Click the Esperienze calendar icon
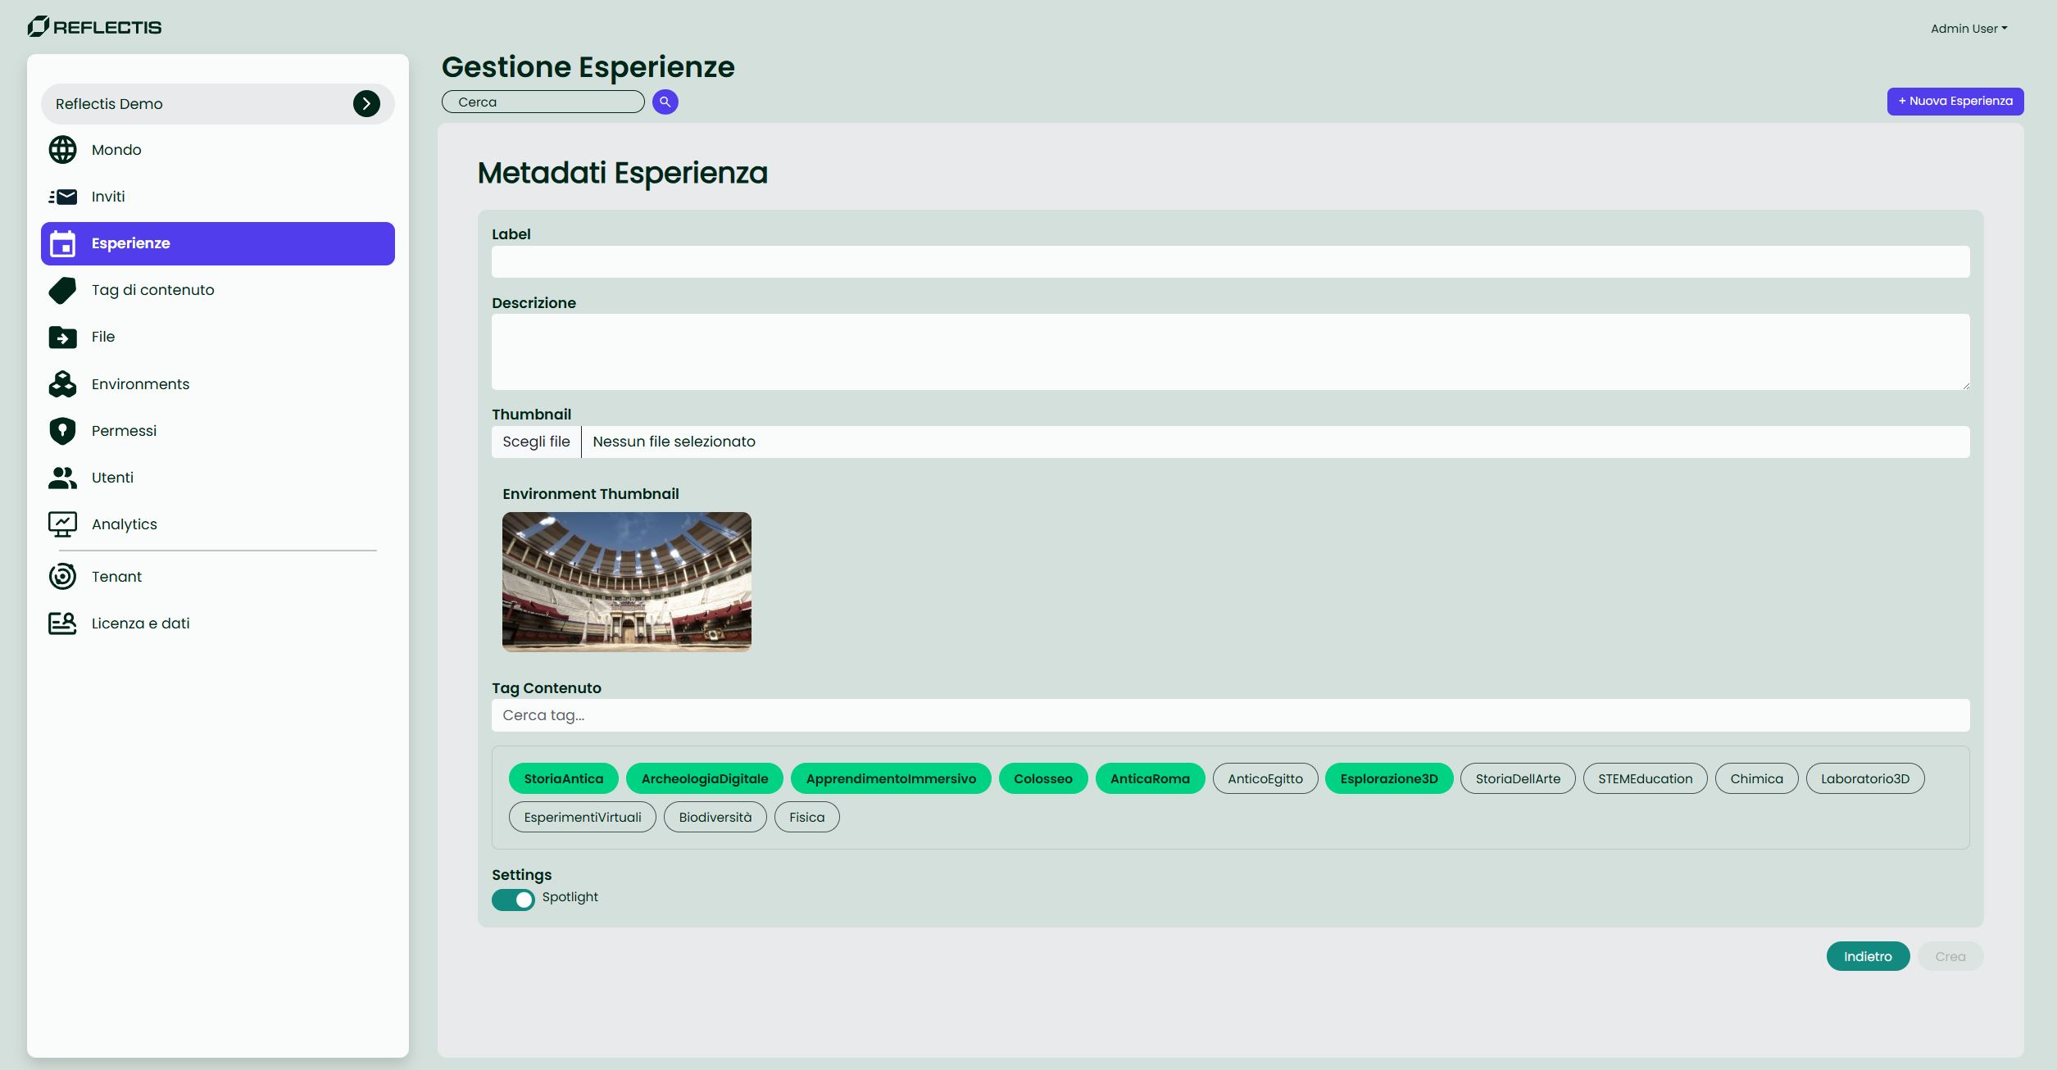This screenshot has width=2057, height=1070. 62,243
